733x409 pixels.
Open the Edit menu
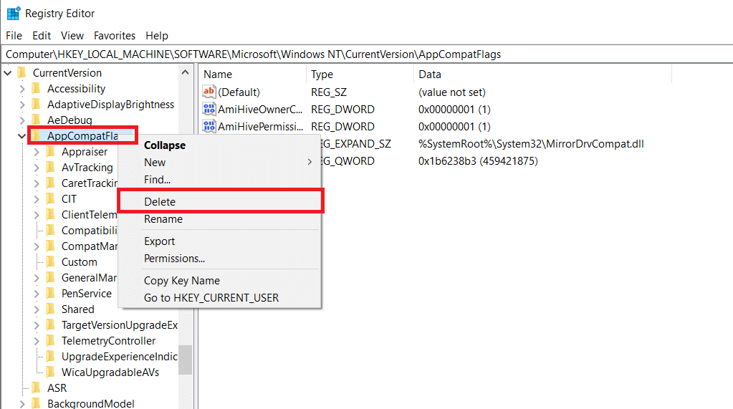coord(42,36)
